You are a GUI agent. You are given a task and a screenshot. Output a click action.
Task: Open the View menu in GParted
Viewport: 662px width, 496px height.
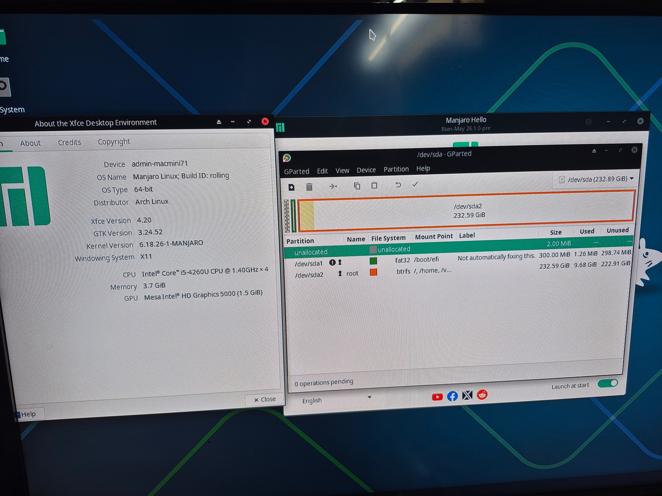(x=342, y=170)
